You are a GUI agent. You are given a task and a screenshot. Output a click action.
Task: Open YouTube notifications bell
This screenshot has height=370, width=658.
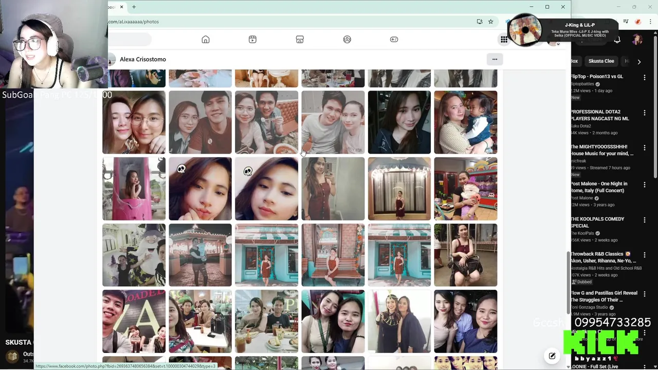click(617, 40)
